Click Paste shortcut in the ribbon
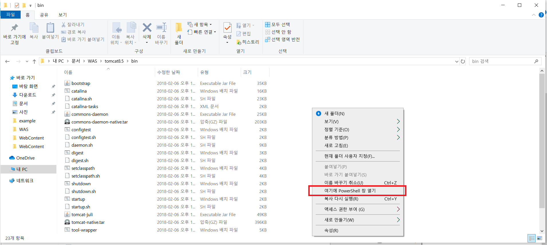Screen dimensions: 547x245 83,39
